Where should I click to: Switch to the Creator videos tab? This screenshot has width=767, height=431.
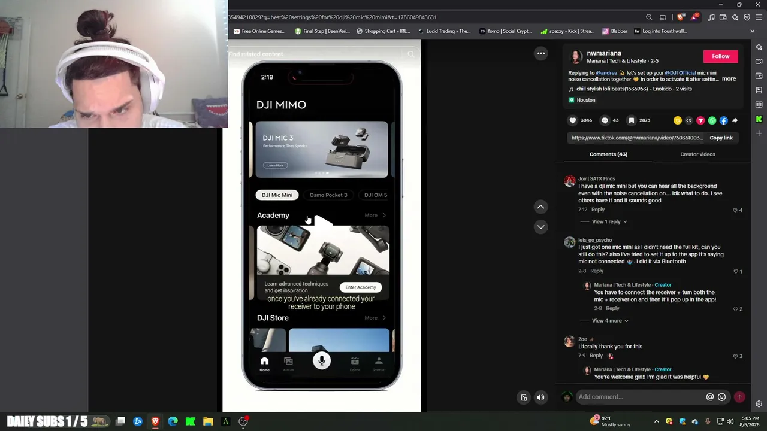[697, 154]
